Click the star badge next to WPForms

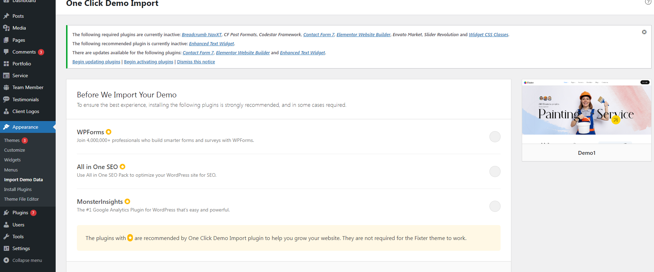(x=109, y=132)
